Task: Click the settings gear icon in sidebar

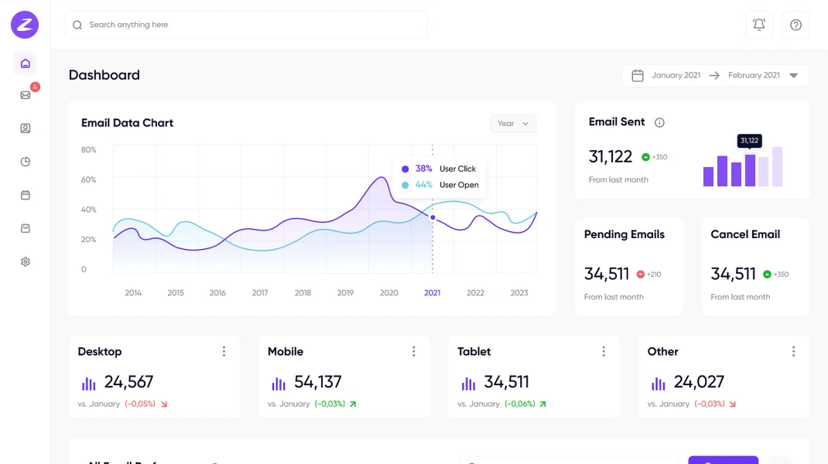Action: pyautogui.click(x=25, y=261)
